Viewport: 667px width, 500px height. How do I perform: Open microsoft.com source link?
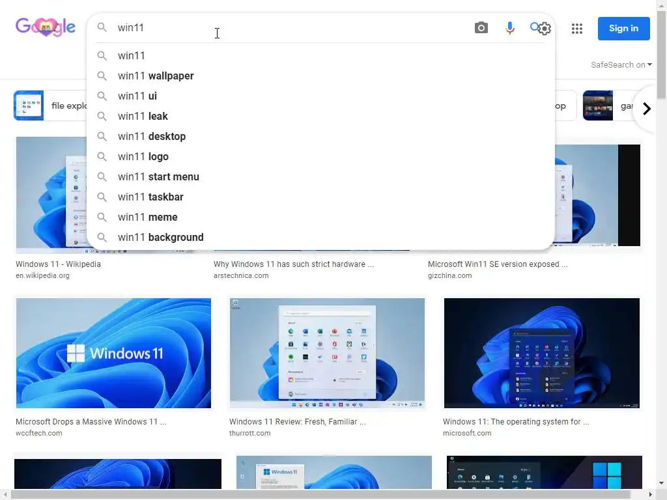point(467,433)
